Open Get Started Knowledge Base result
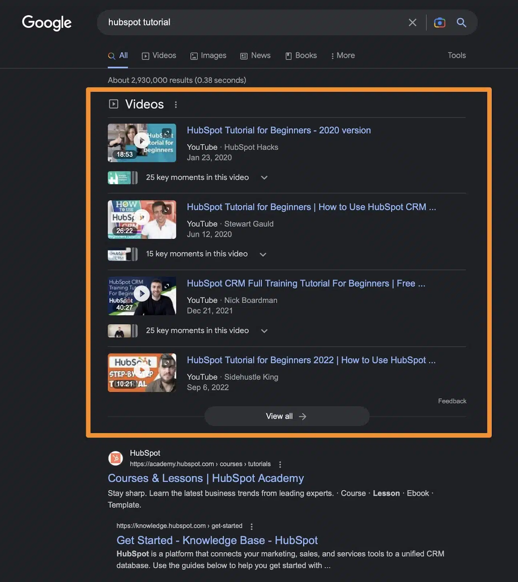Viewport: 518px width, 582px height. point(217,541)
